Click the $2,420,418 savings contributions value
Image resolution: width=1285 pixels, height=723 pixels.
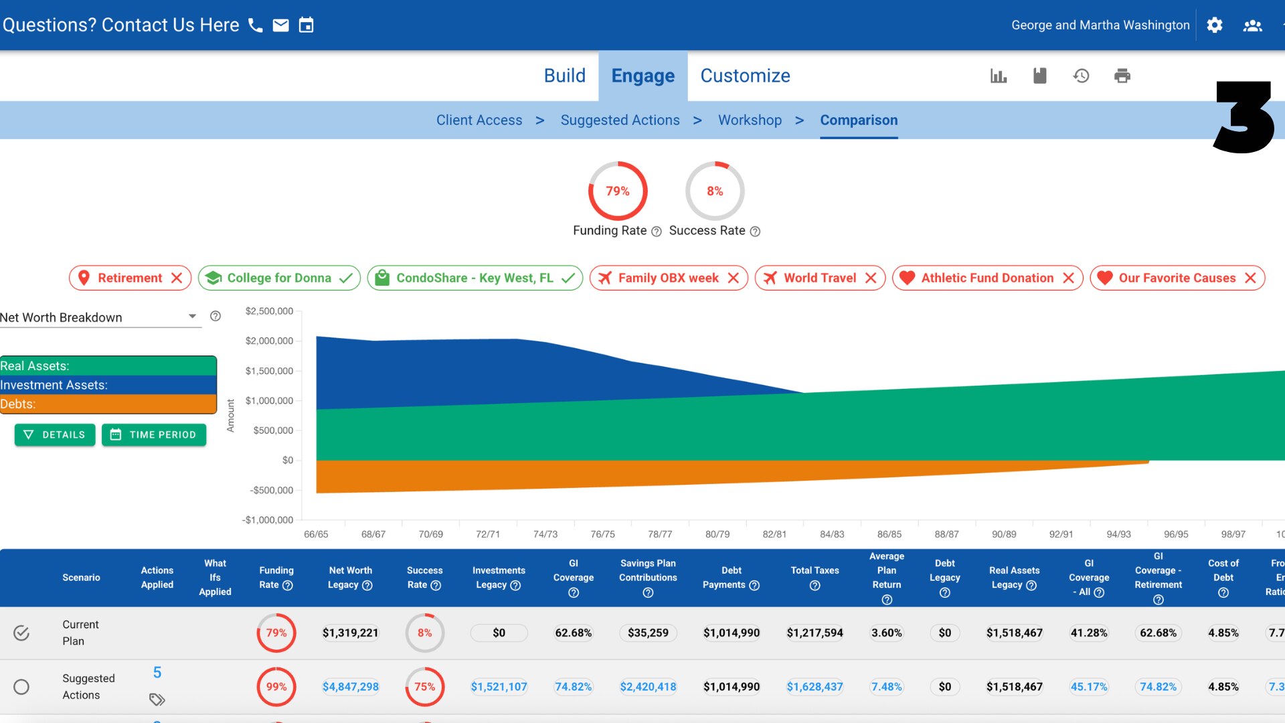(648, 687)
